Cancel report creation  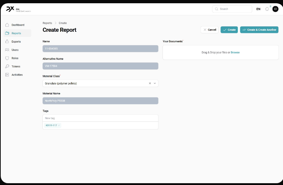click(x=210, y=30)
